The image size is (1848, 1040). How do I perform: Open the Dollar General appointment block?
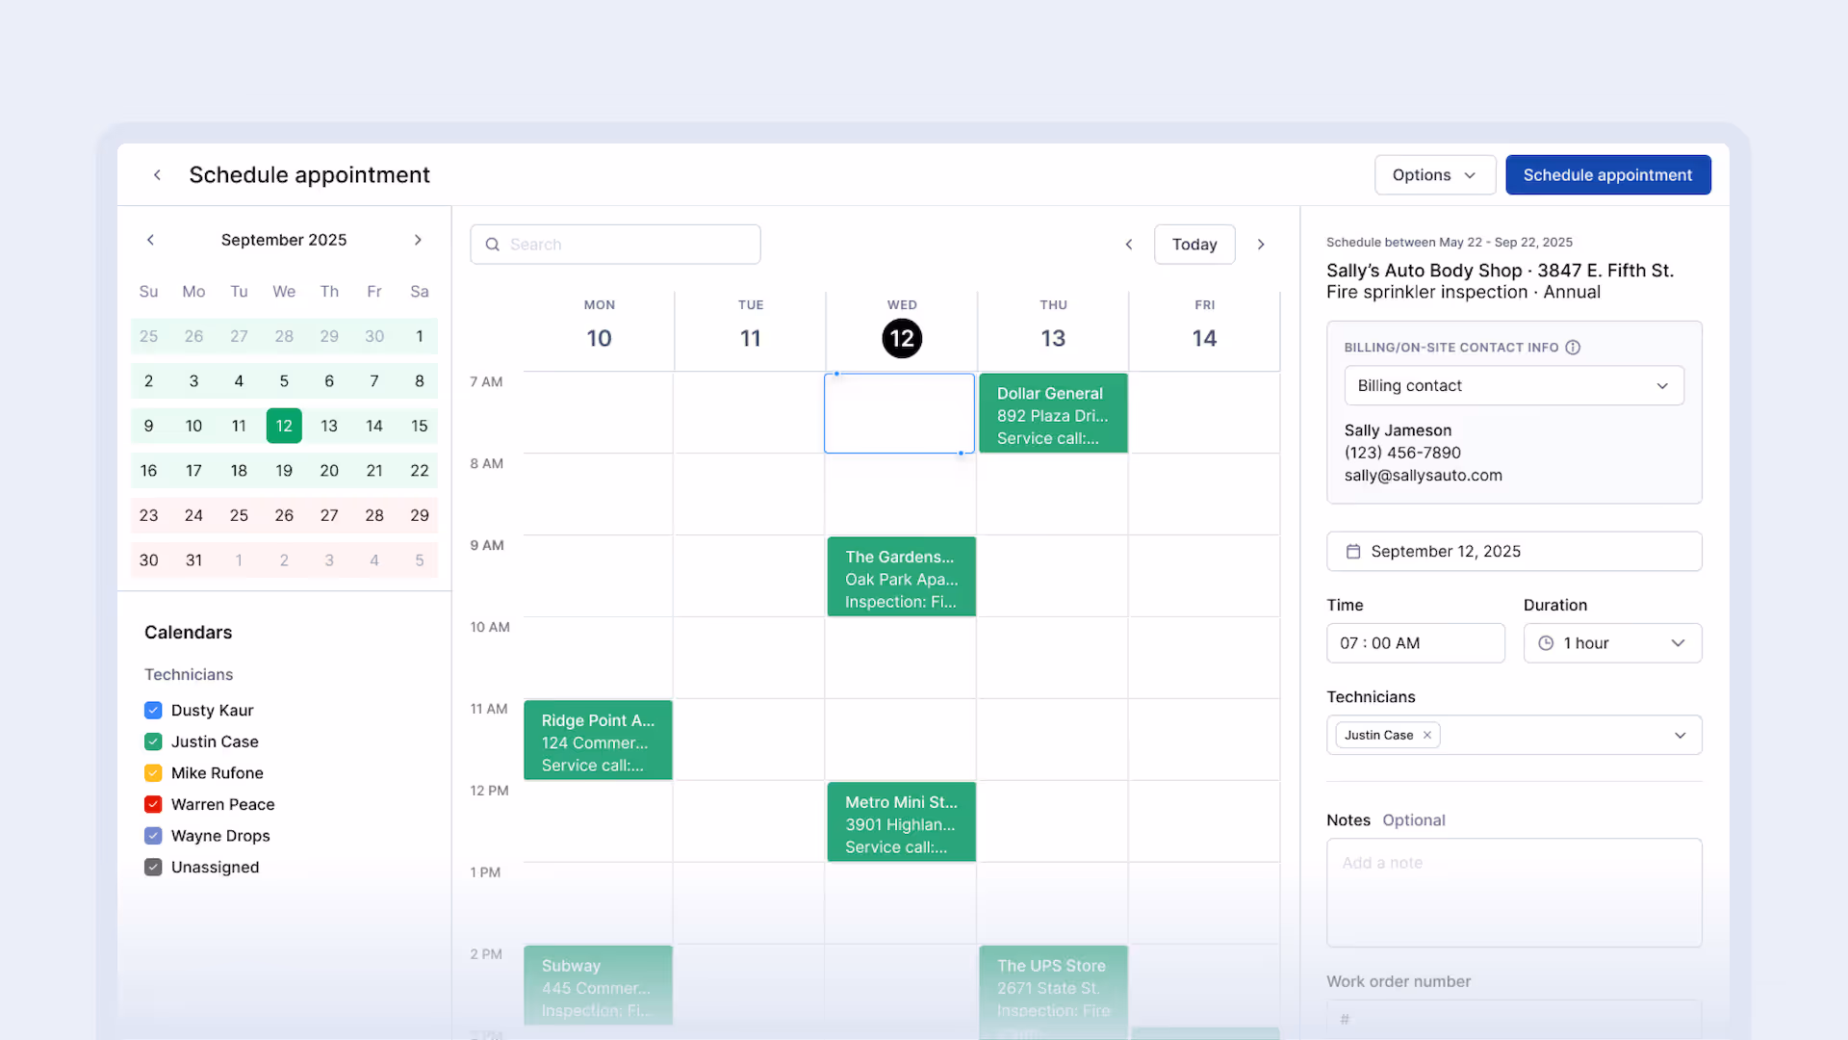(x=1053, y=414)
